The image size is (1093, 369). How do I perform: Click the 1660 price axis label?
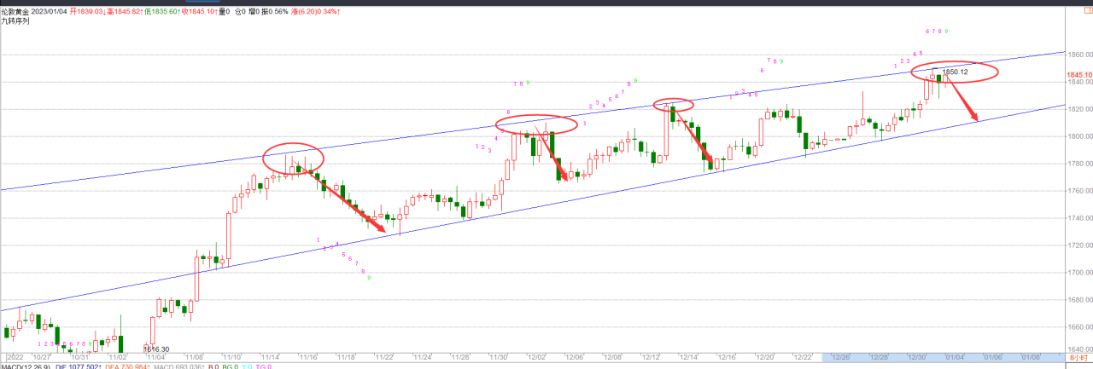tap(1079, 327)
